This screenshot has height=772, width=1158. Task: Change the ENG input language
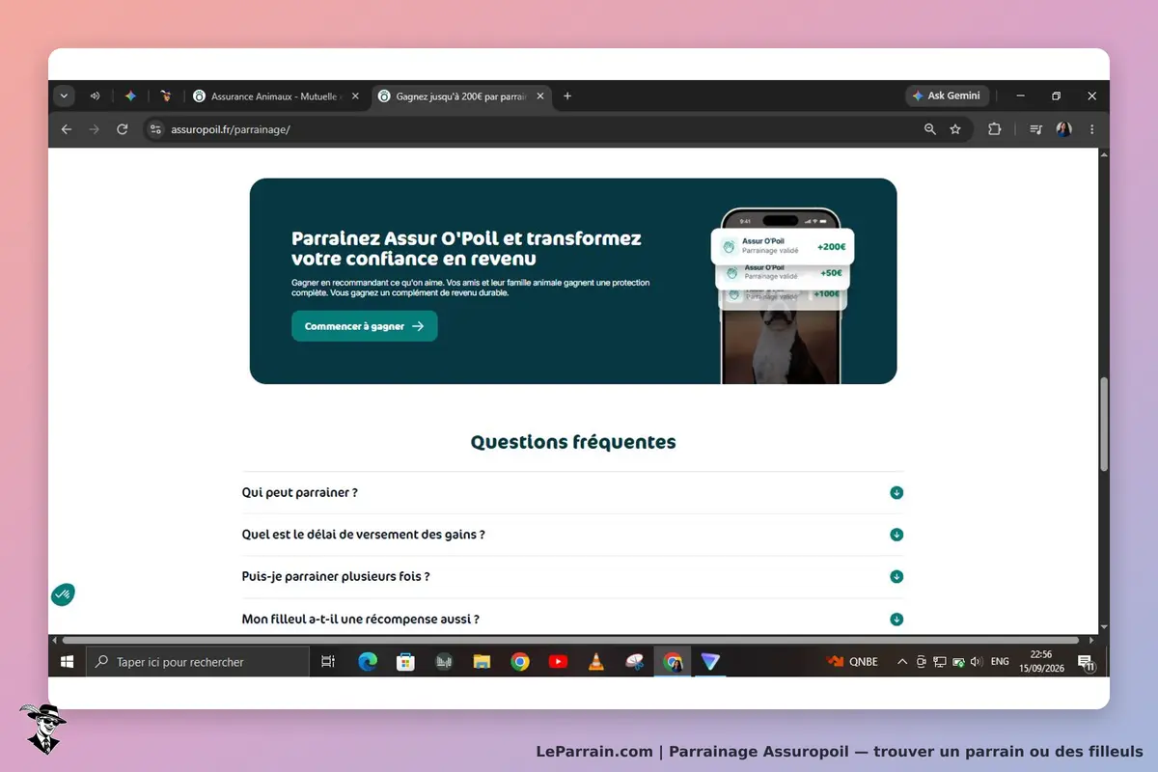click(1000, 662)
